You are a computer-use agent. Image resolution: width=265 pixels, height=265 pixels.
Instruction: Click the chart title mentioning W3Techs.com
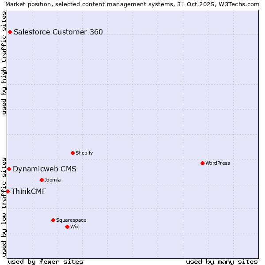coord(132,4)
